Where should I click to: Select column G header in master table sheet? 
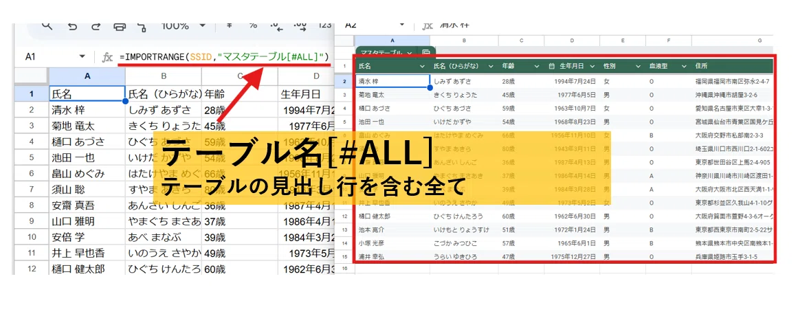point(733,41)
